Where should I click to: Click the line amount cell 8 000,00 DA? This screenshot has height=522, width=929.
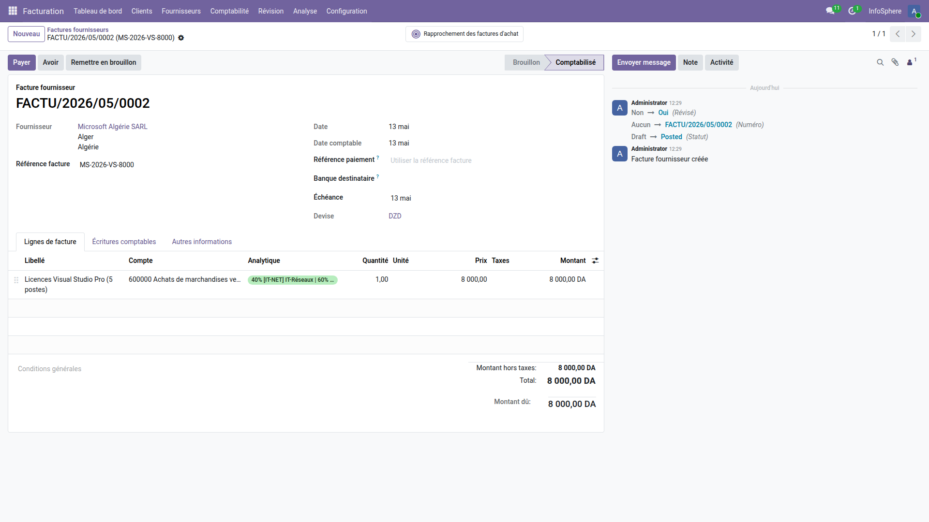[x=567, y=279]
